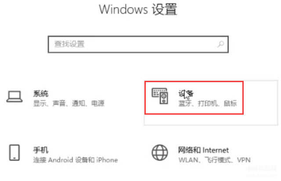This screenshot has width=281, height=181.
Task: Open the 设备 settings category
Action: [x=186, y=94]
